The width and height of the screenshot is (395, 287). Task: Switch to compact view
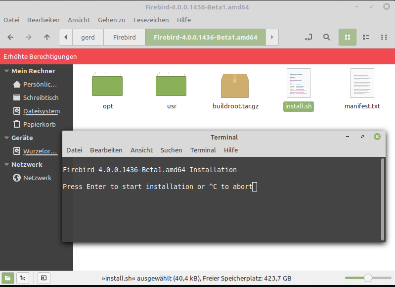(x=384, y=37)
